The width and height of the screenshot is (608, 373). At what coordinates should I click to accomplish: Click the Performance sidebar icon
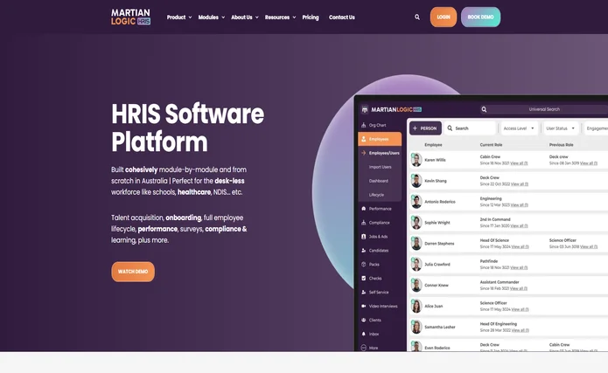tap(364, 209)
